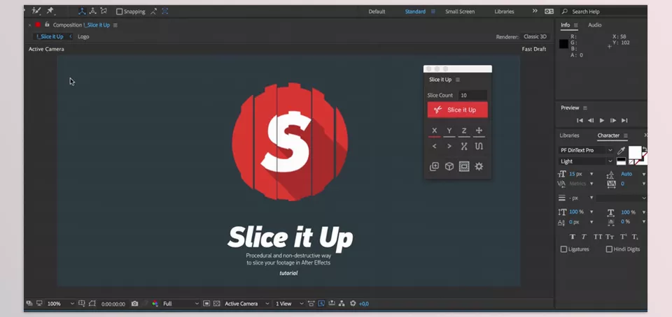
Task: Open the Renderer Classic 3D dropdown
Action: tap(535, 37)
